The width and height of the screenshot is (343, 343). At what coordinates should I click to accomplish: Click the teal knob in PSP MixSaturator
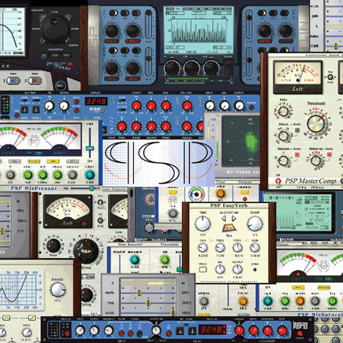(268, 301)
